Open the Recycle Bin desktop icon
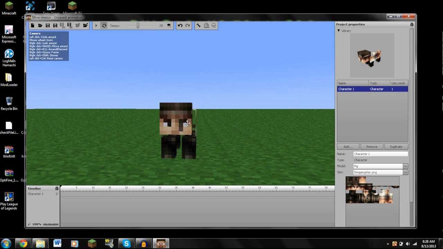Screen dimensions: 443x249 (x=9, y=103)
